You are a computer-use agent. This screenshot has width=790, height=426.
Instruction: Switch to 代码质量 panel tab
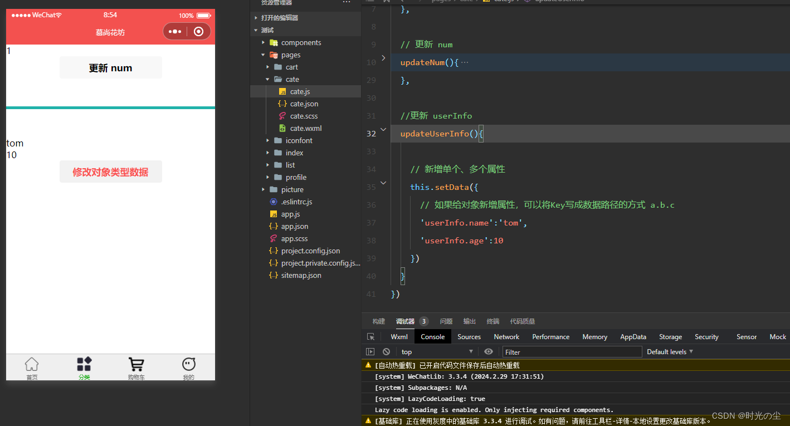[523, 321]
